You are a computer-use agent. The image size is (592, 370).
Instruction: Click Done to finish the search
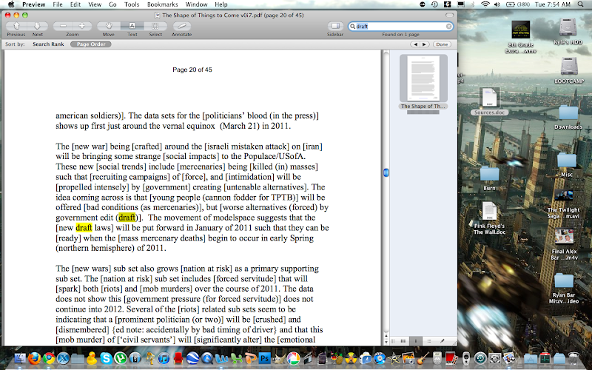(x=442, y=44)
